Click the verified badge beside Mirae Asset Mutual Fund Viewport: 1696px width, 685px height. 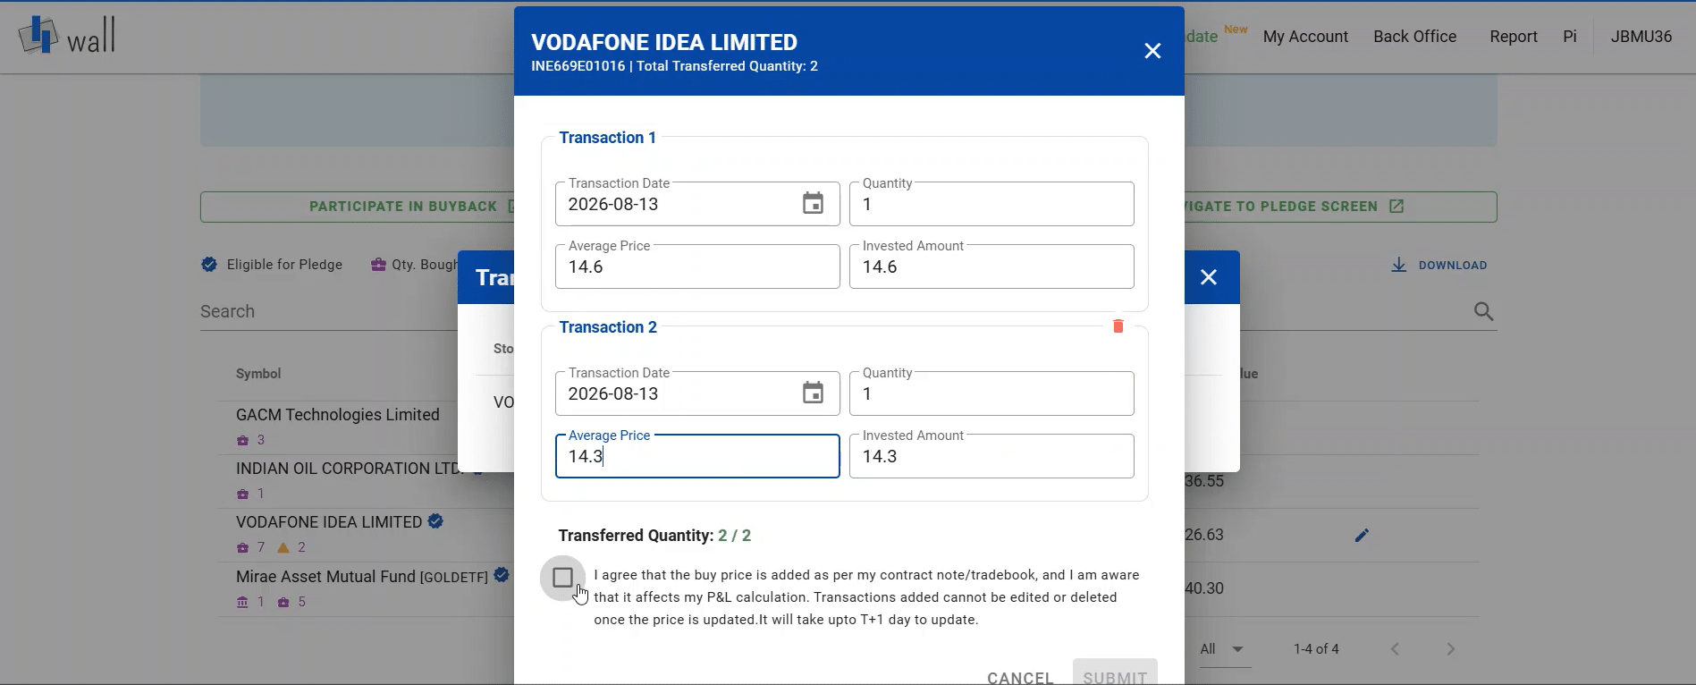point(502,575)
